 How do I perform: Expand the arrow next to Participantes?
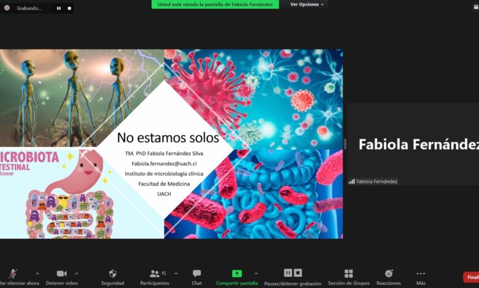(x=176, y=273)
